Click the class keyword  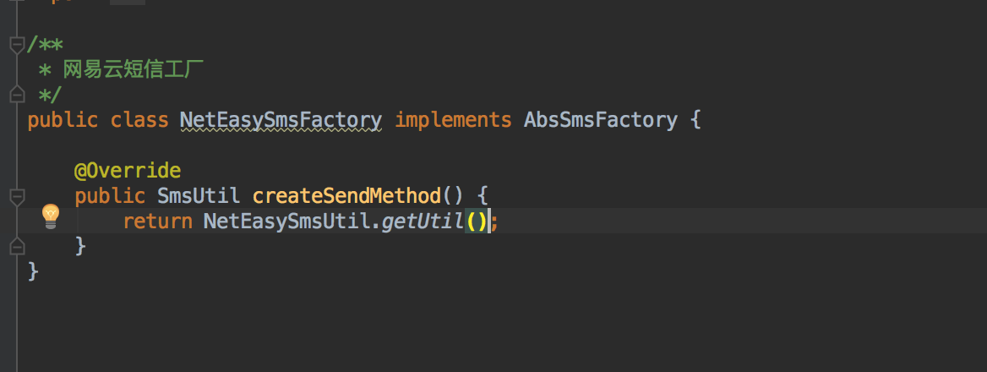click(139, 120)
